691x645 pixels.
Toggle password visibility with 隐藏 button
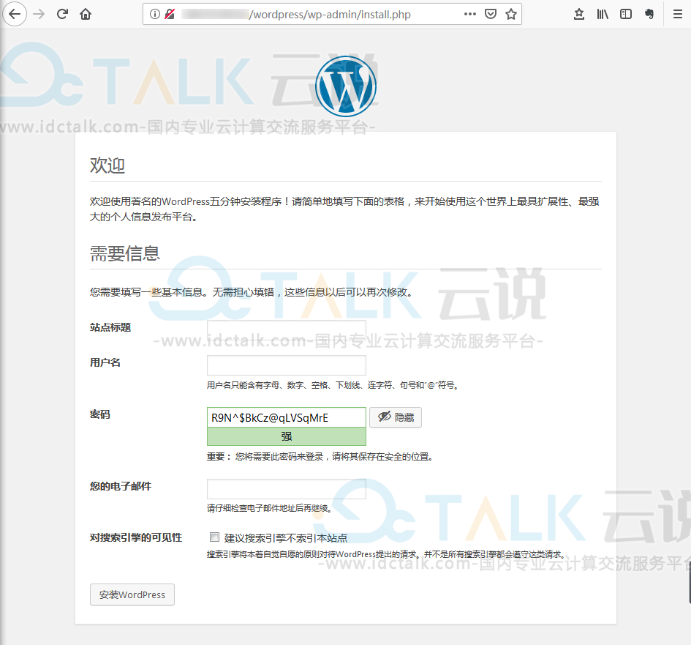tap(396, 417)
